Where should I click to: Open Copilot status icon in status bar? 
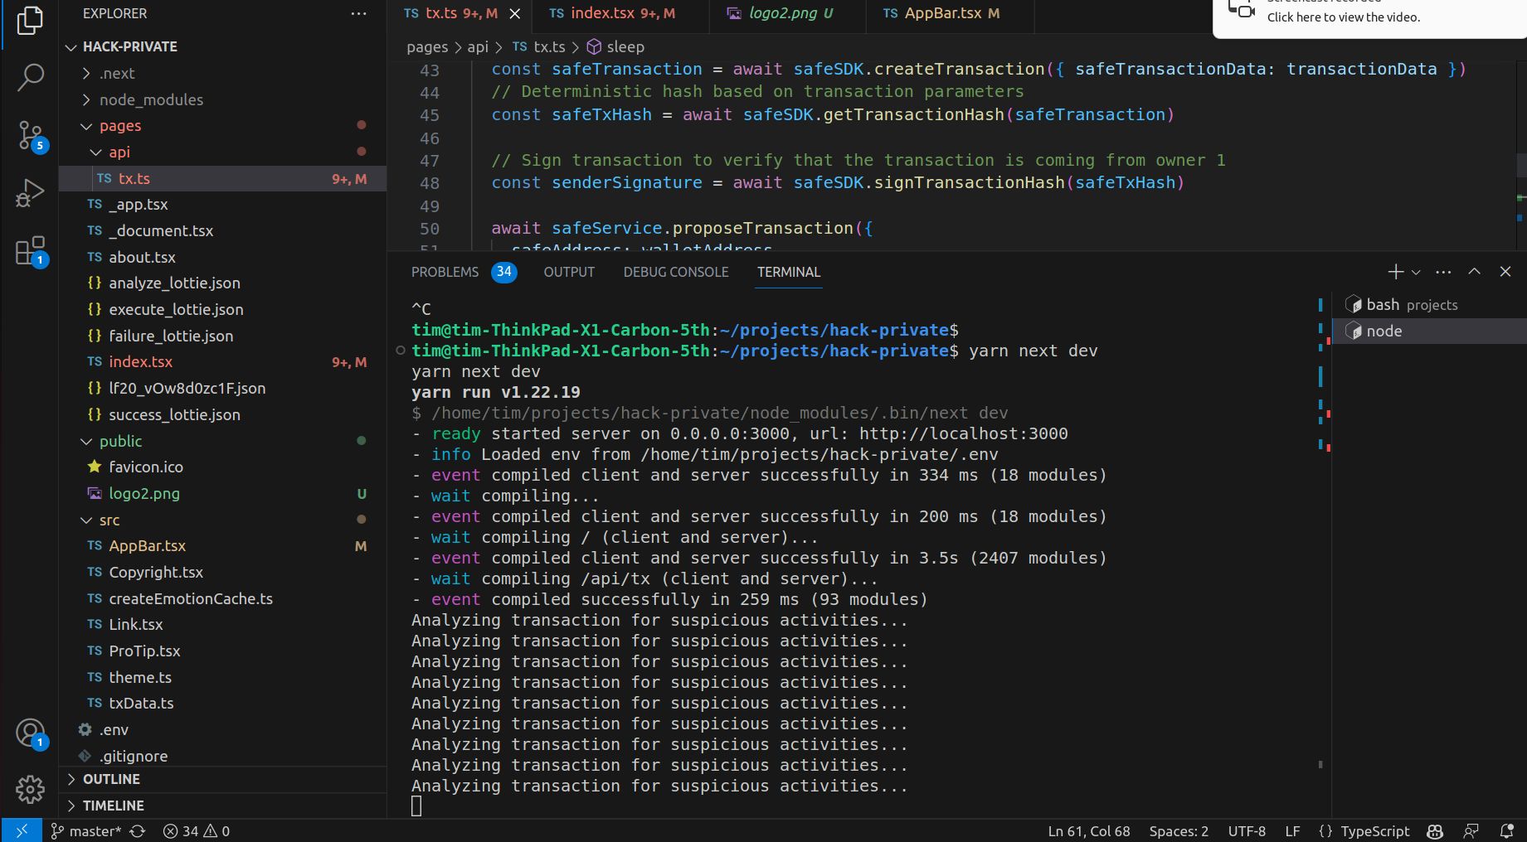tap(1435, 830)
